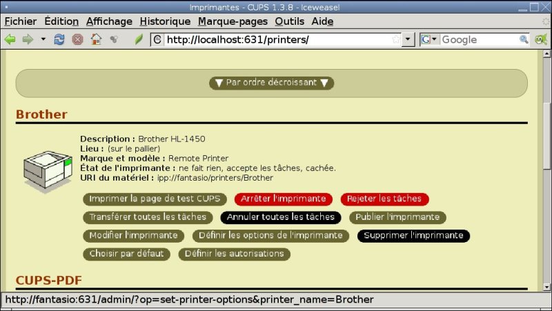Reload the page with the refresh icon
The width and height of the screenshot is (552, 311).
coord(59,39)
